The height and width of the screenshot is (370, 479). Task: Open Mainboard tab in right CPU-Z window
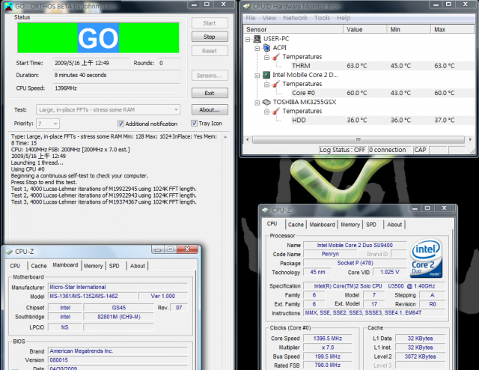tap(322, 225)
